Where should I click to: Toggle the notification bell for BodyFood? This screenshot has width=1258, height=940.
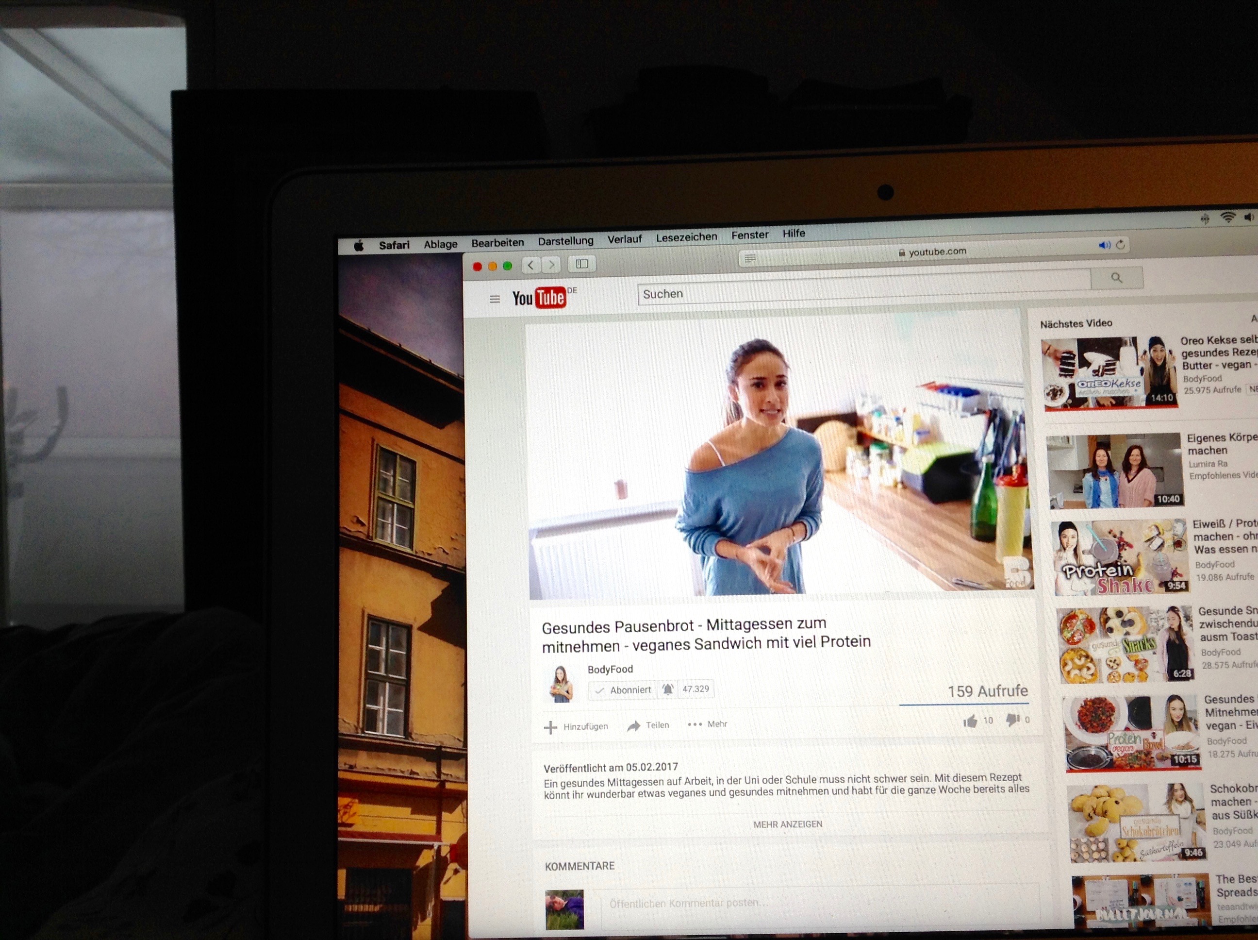(668, 689)
